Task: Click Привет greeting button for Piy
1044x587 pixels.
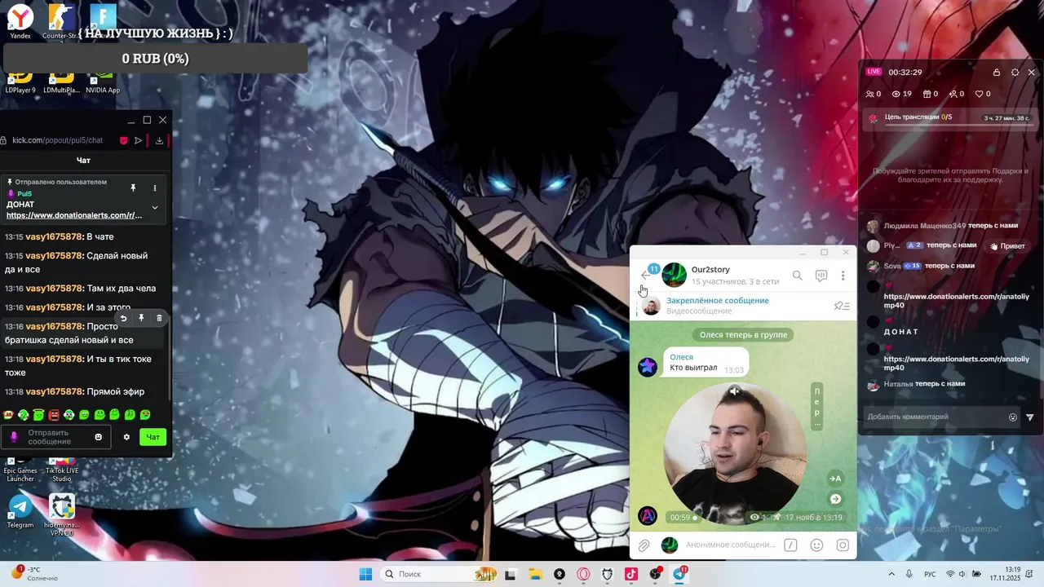Action: point(1007,246)
